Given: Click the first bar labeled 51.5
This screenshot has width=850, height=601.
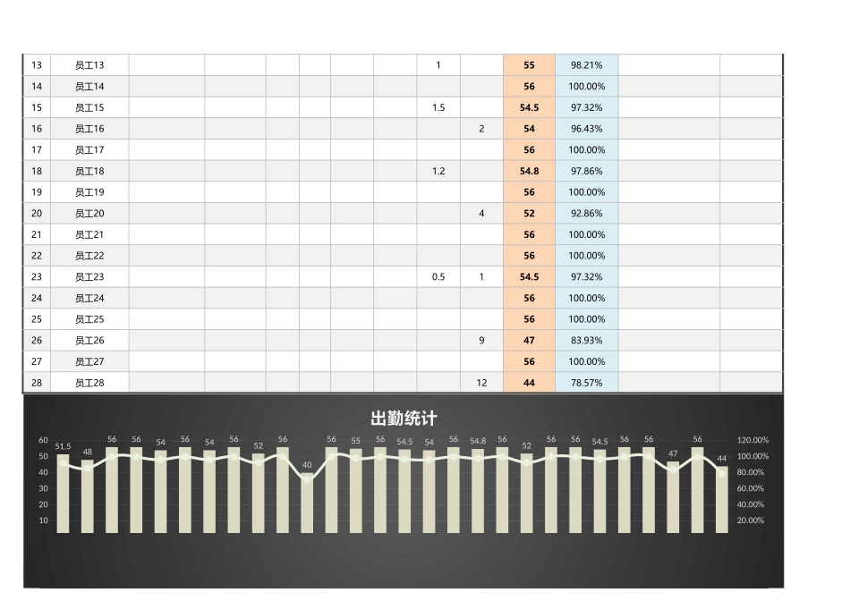Looking at the screenshot, I should point(64,492).
